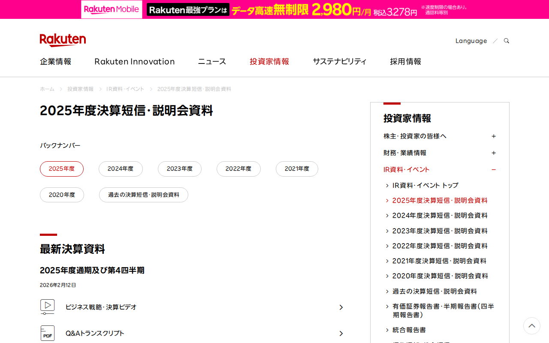
Task: Expand 財務・業績情報 plus icon
Action: click(493, 153)
